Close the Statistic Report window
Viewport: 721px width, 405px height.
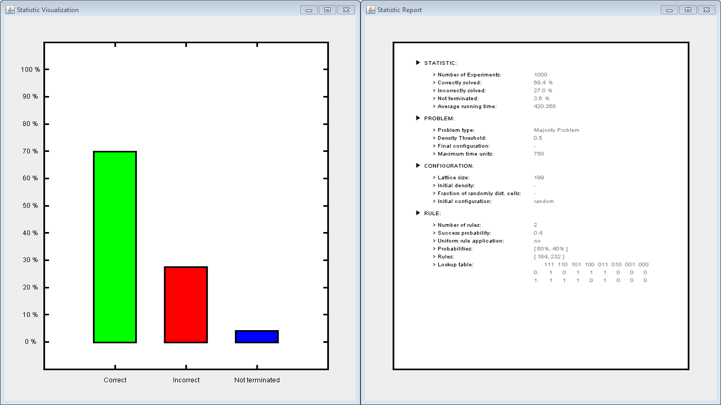706,9
